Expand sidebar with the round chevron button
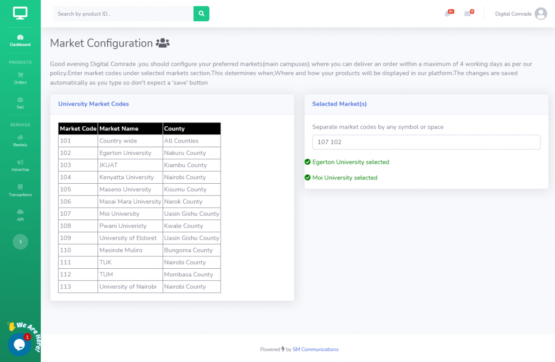Image resolution: width=555 pixels, height=362 pixels. click(20, 242)
